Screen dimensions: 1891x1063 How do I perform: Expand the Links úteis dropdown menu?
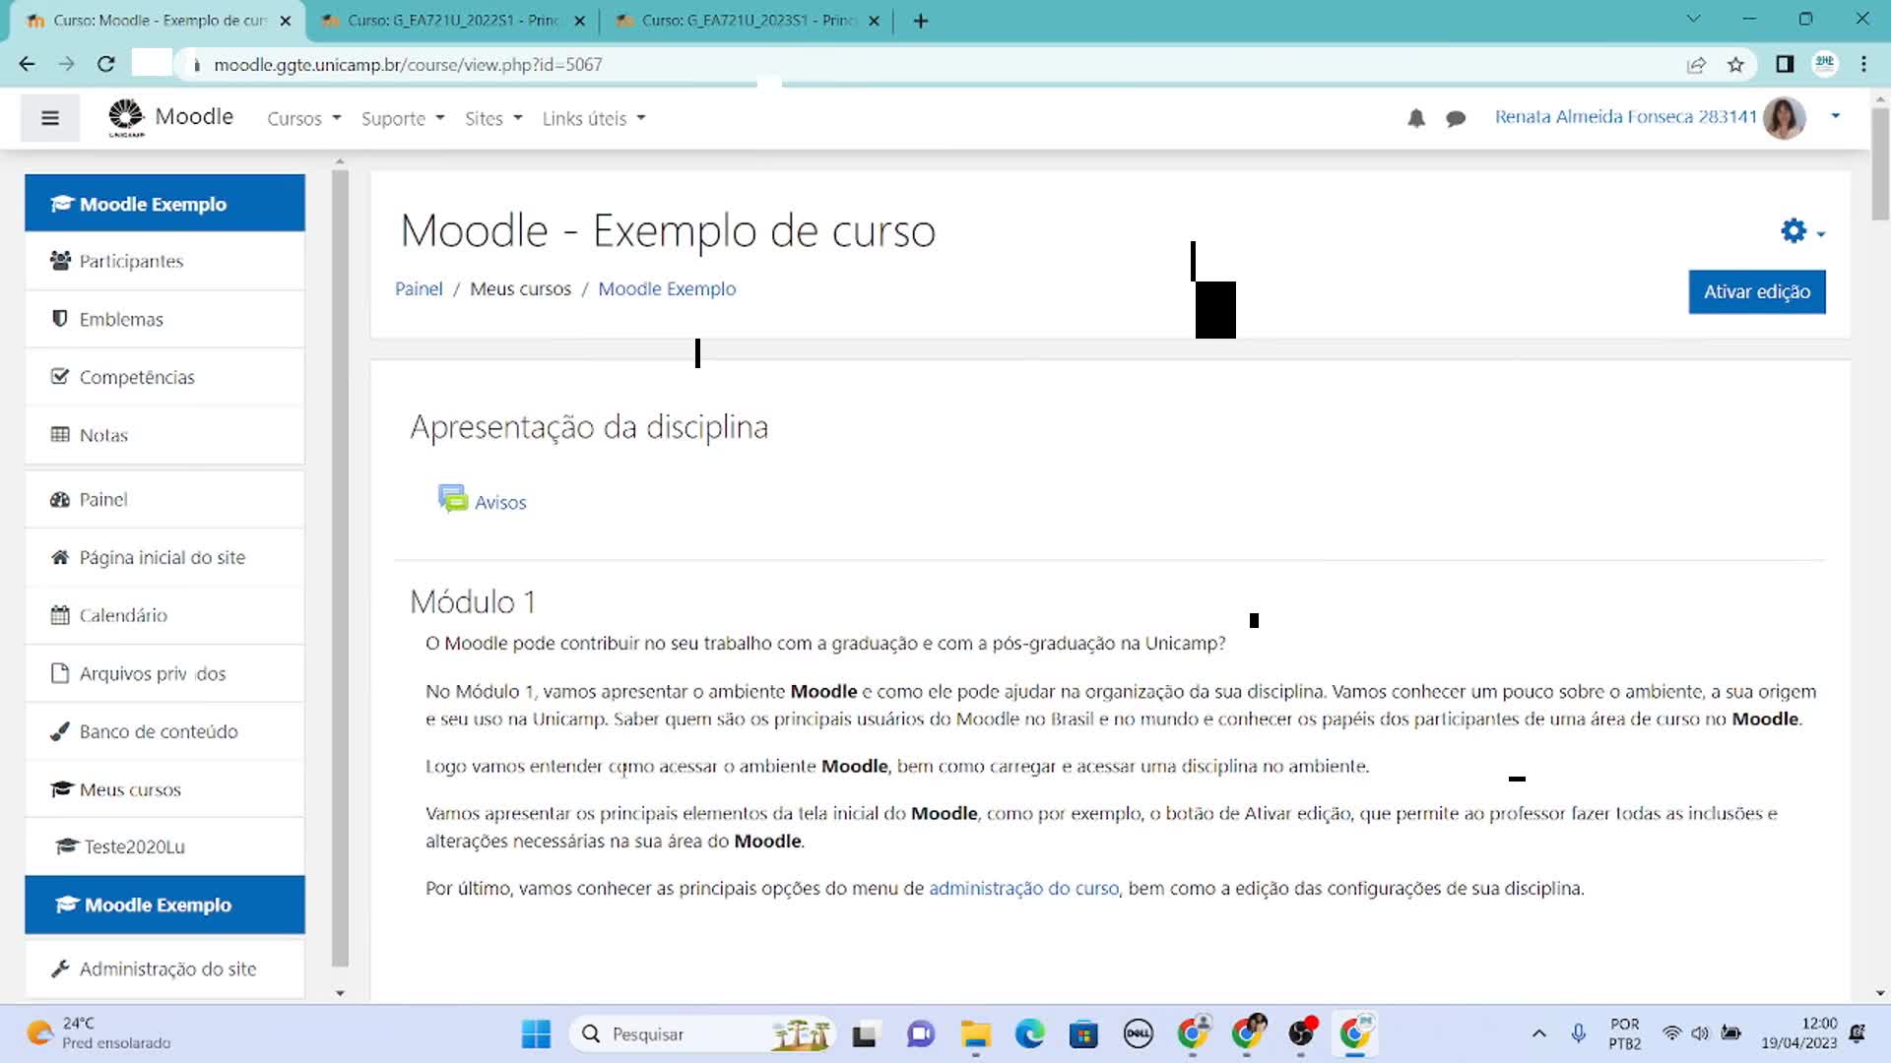click(594, 118)
